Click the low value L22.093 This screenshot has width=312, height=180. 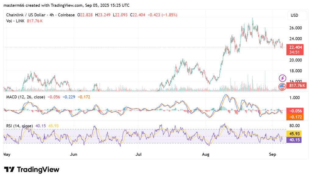(120, 15)
